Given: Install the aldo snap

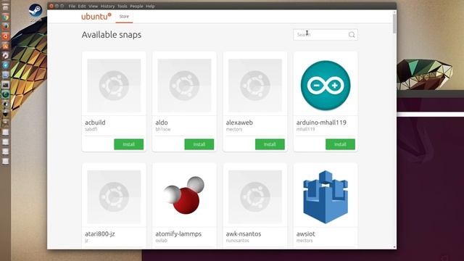Looking at the screenshot, I should point(199,144).
